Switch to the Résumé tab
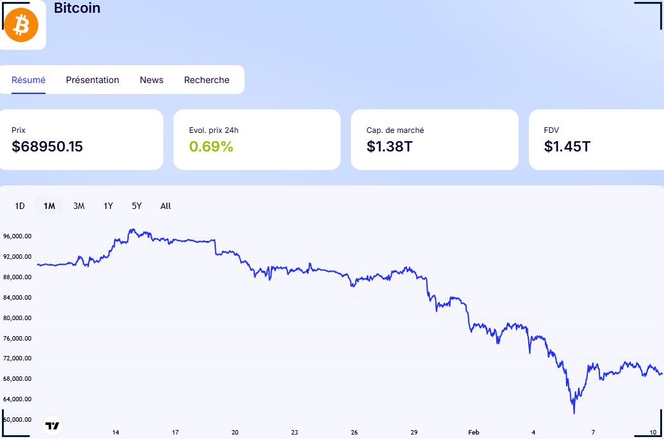 [29, 80]
